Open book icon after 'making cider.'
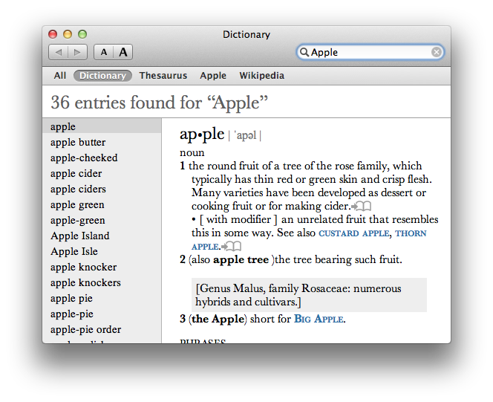 [x=362, y=207]
